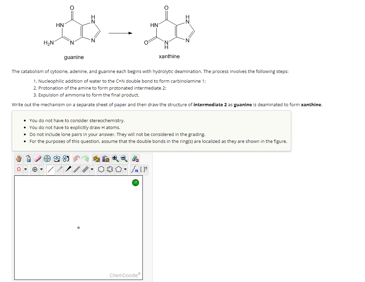Viewport: 365px width, 282px height.
Task: Activate the zoom out magnifier
Action: [123, 158]
